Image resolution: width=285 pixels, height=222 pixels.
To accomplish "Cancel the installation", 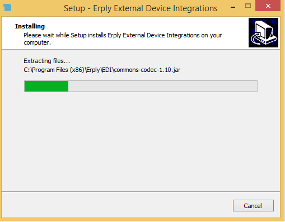I will (x=253, y=206).
